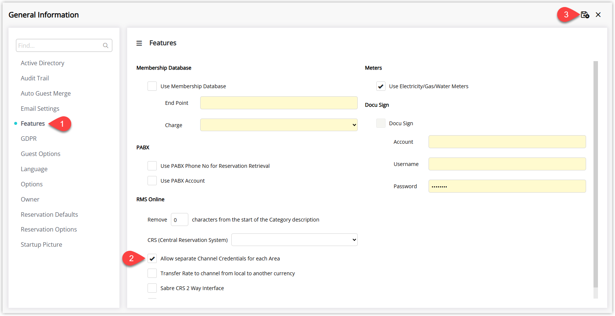This screenshot has height=316, width=615.
Task: Click the End Point input field
Action: pyautogui.click(x=279, y=103)
